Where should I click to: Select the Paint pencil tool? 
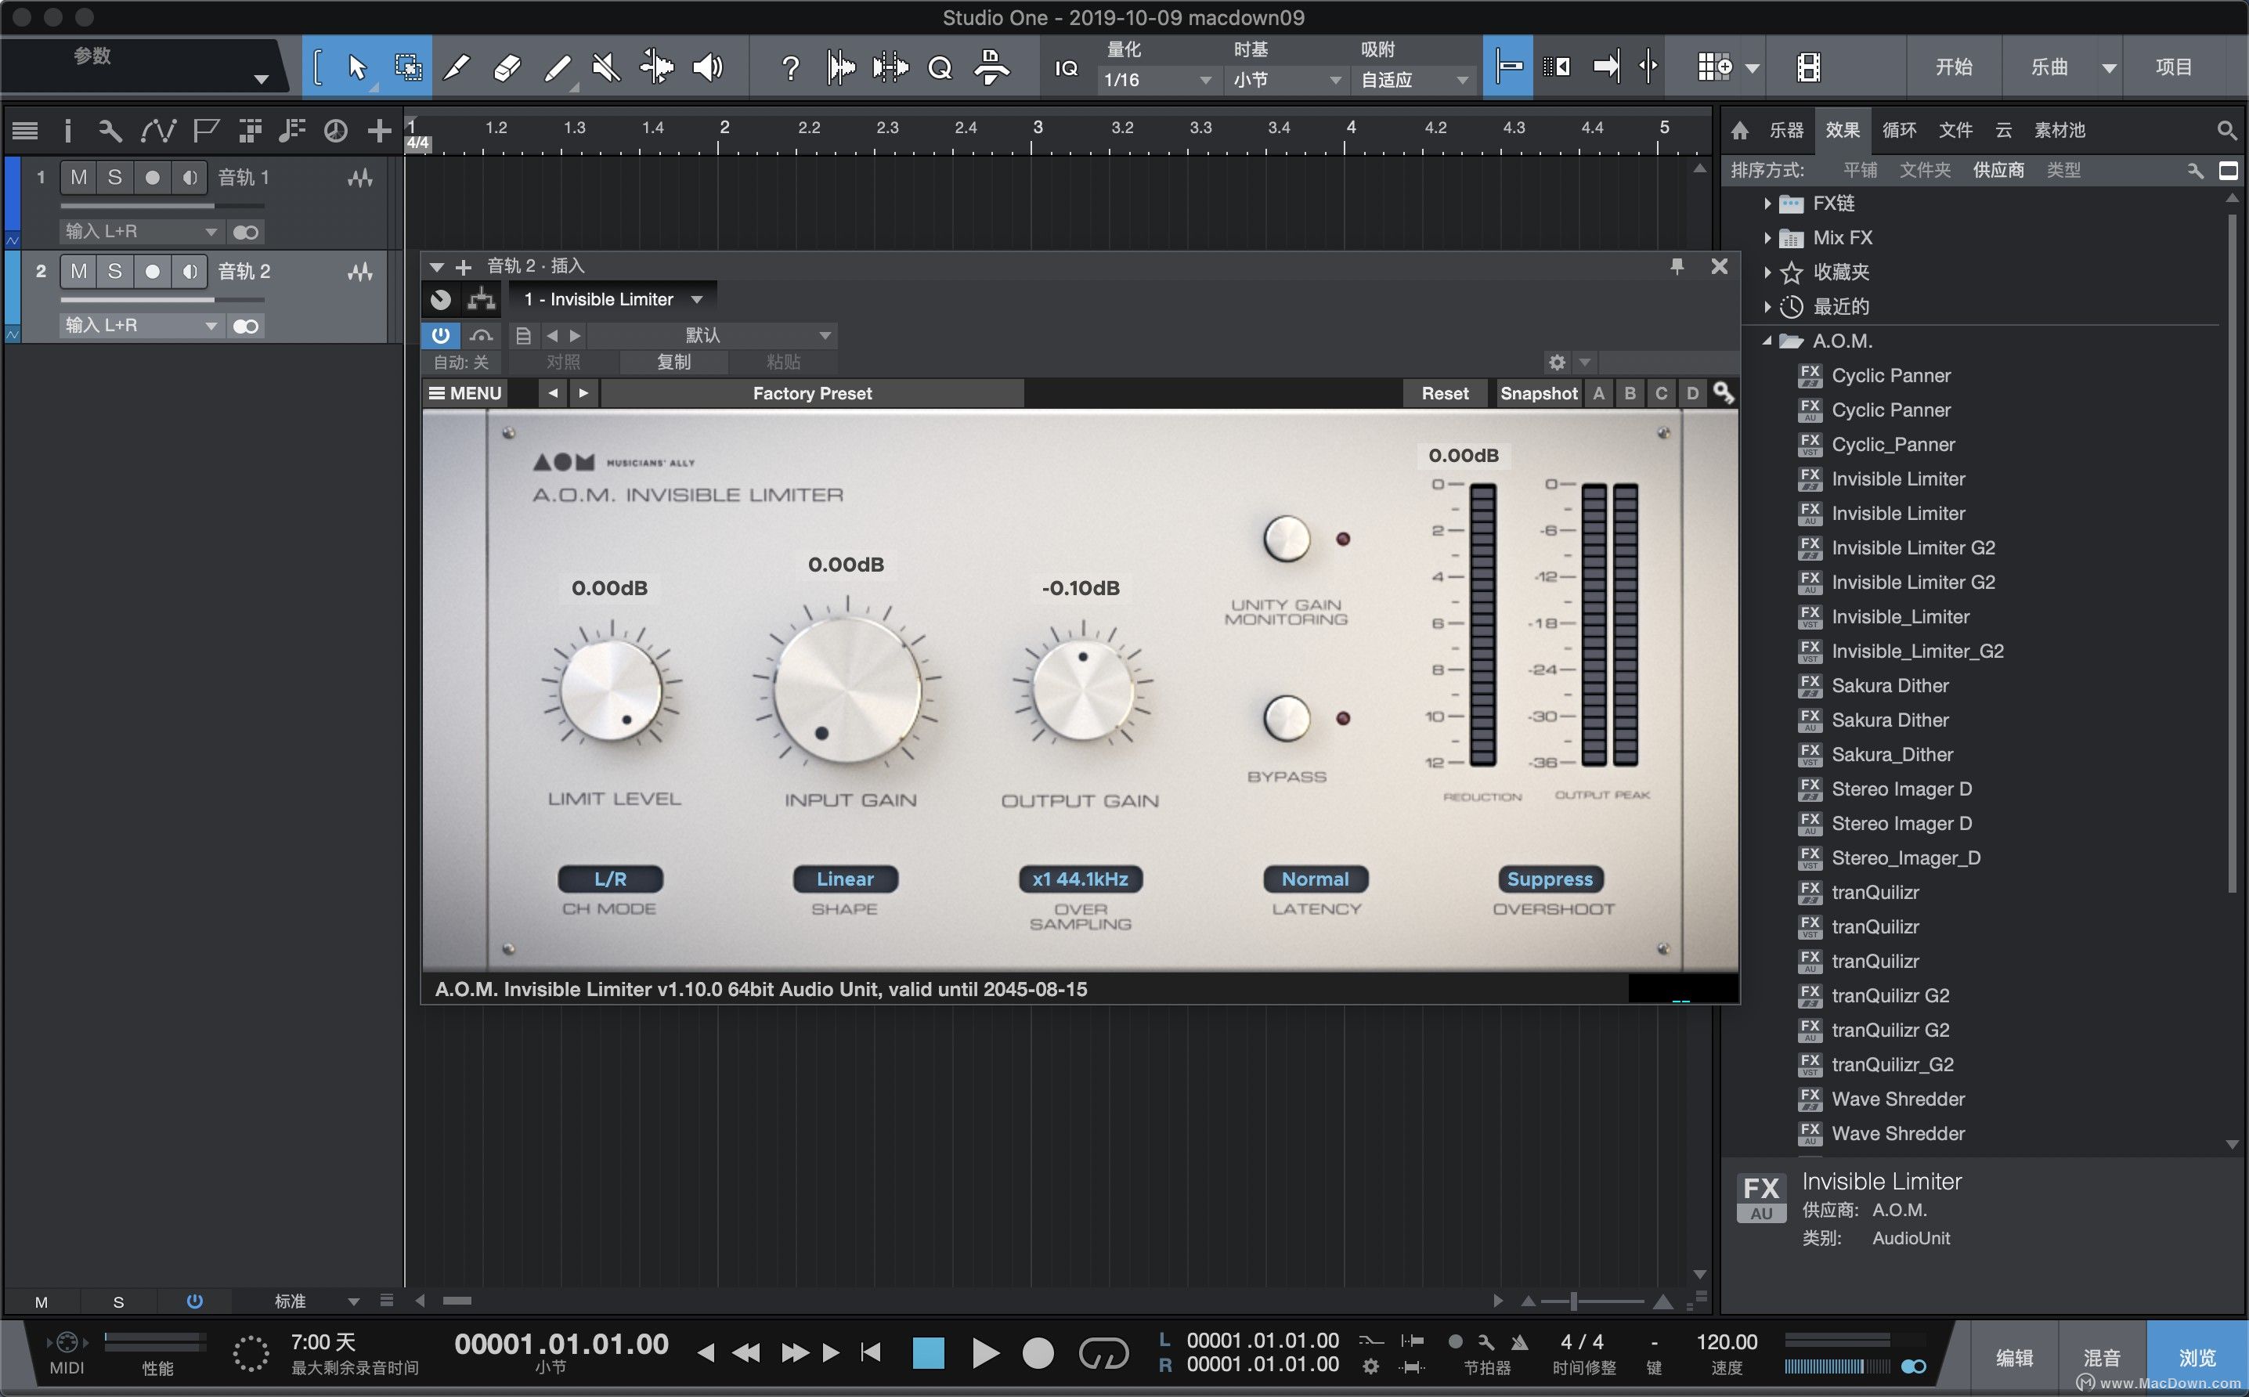[x=558, y=67]
